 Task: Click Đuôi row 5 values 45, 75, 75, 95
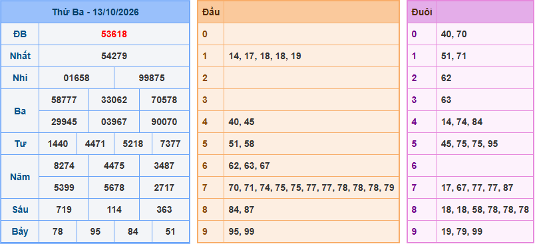(469, 144)
